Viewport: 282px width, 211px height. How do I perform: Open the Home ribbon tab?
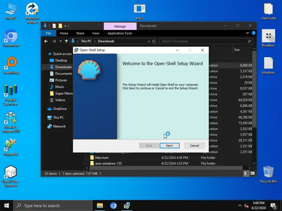[64, 33]
